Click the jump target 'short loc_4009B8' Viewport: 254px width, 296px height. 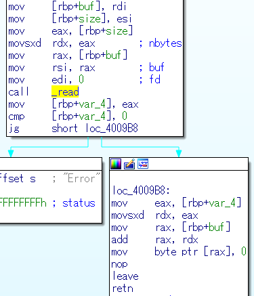[x=95, y=129]
